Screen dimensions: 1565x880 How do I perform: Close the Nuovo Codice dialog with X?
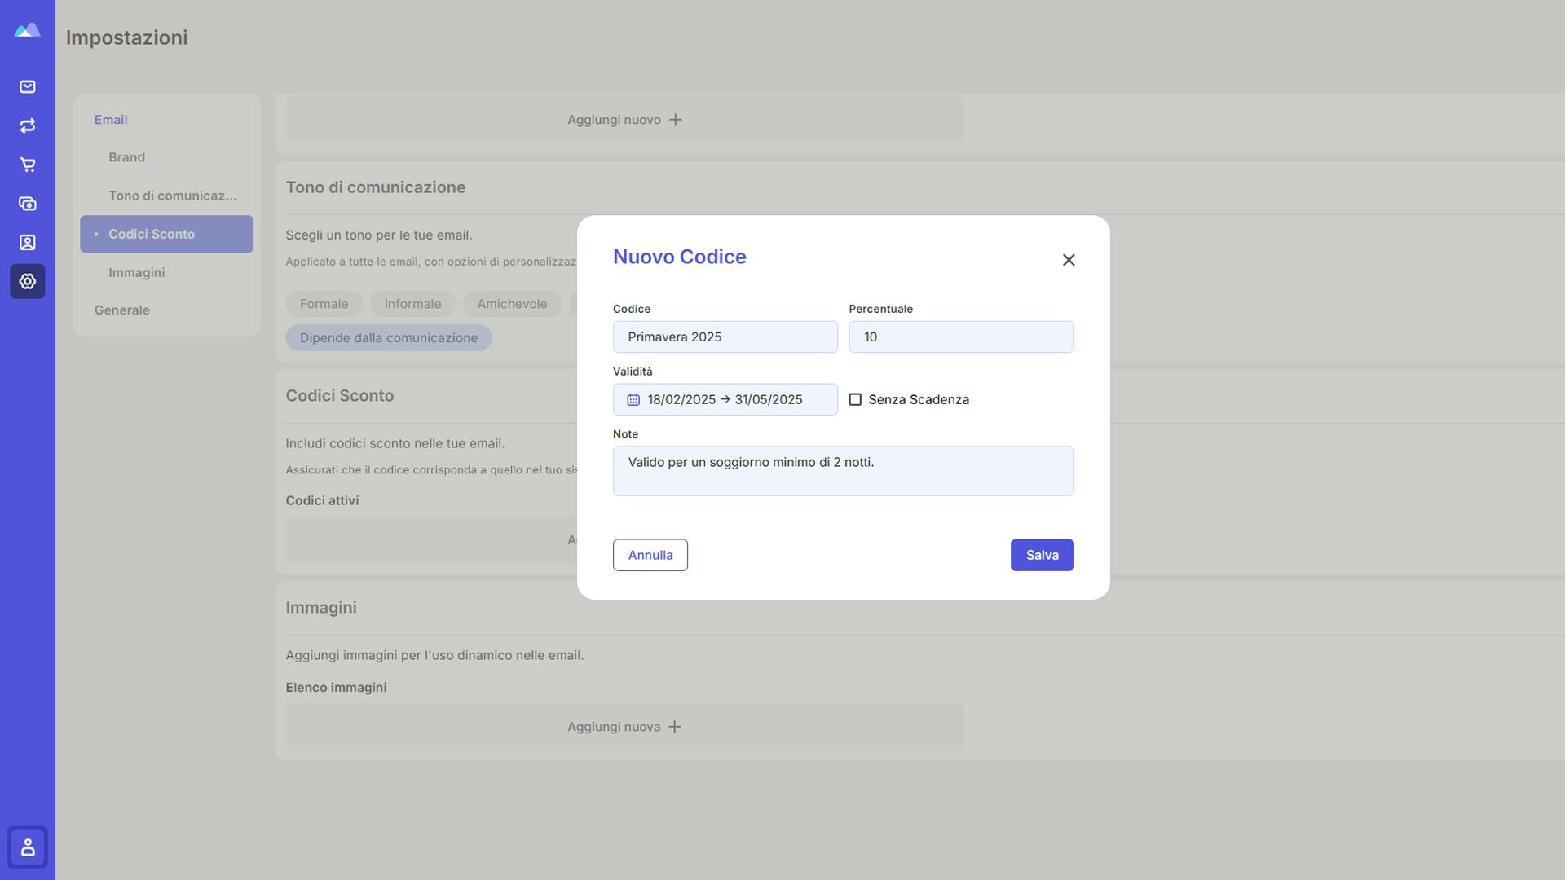click(x=1069, y=260)
